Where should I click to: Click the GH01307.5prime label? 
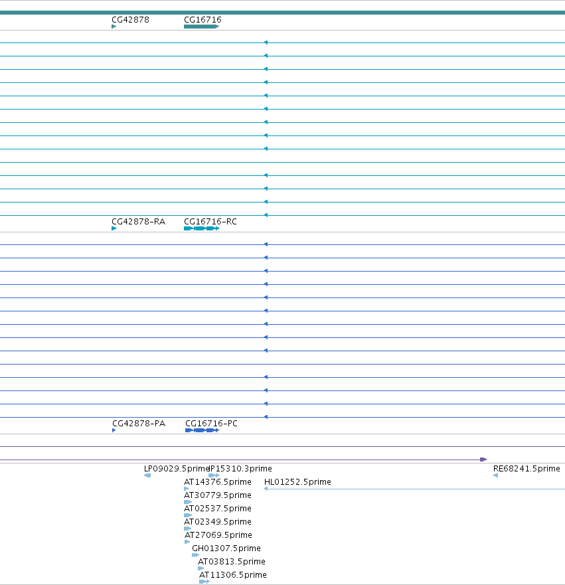pos(226,548)
